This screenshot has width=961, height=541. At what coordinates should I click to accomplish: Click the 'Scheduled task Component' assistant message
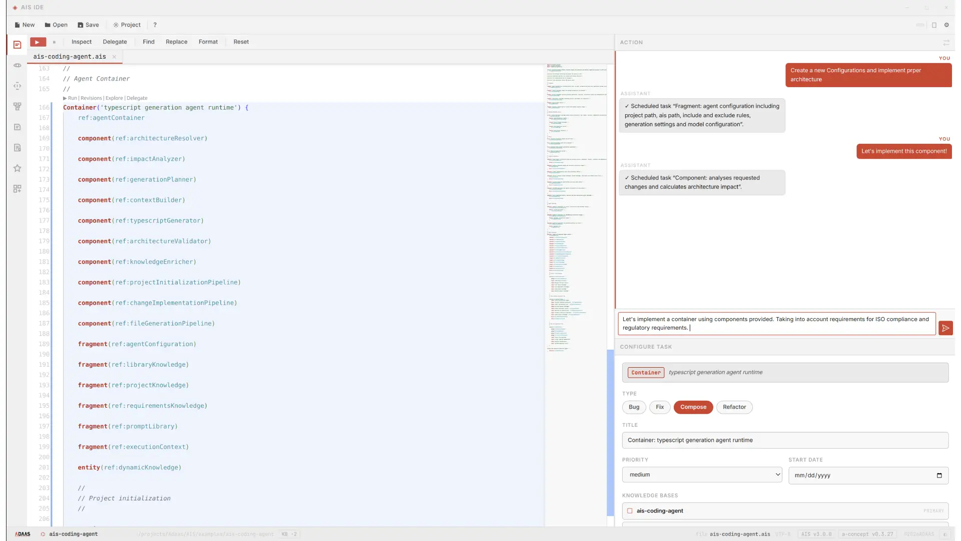coord(702,182)
